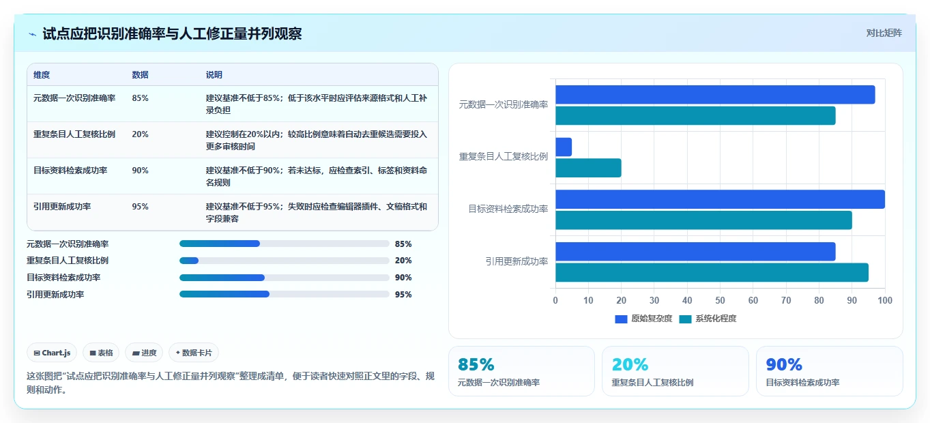Click the 85% cell in the table

point(140,98)
